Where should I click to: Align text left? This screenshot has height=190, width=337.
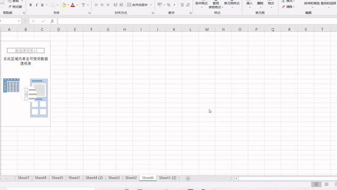coord(96,5)
